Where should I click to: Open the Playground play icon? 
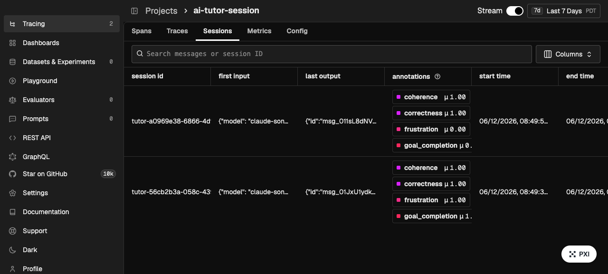13,81
